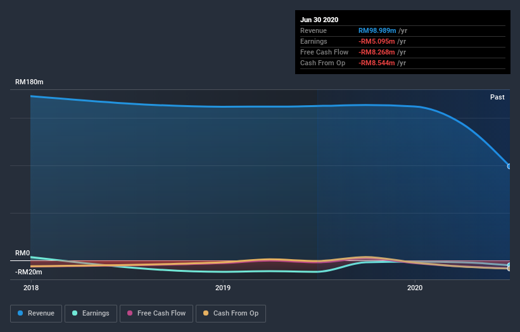The height and width of the screenshot is (332, 520).
Task: Click the Earnings row label in tooltip
Action: pos(314,41)
